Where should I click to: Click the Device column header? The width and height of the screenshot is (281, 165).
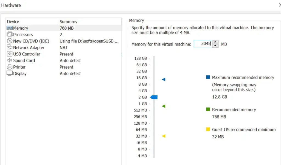click(13, 22)
